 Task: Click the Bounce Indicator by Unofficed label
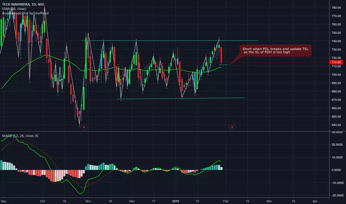pyautogui.click(x=25, y=13)
